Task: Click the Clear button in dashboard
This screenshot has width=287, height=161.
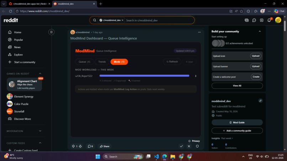Action: (189, 62)
